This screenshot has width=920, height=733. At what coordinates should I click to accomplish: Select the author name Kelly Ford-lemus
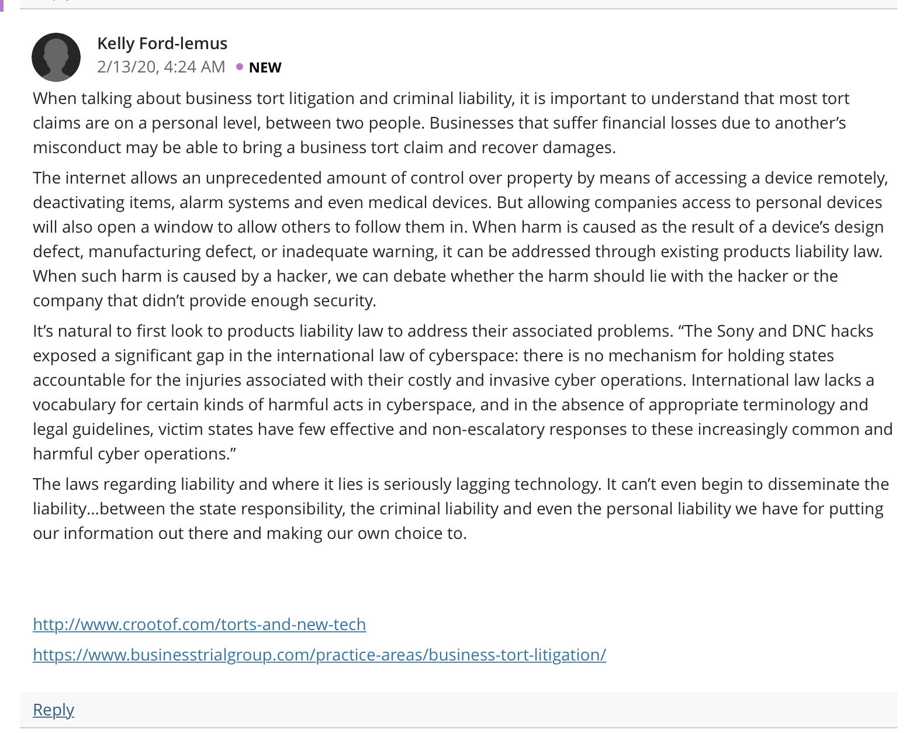point(162,43)
